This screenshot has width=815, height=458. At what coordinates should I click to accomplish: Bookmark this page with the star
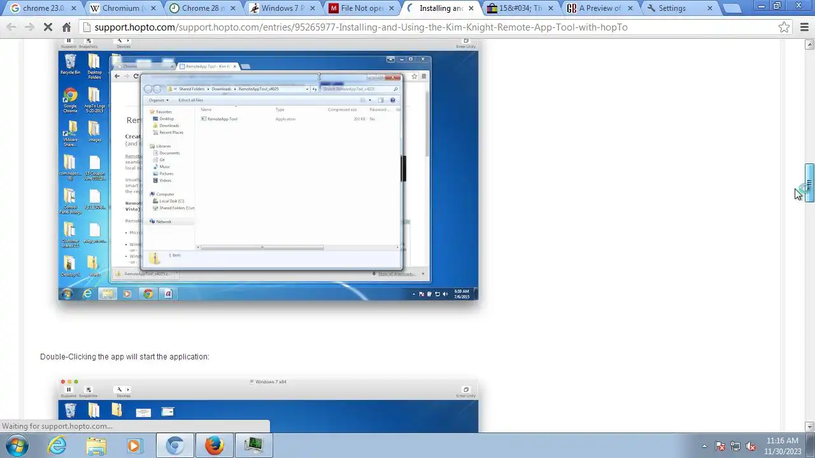point(784,27)
